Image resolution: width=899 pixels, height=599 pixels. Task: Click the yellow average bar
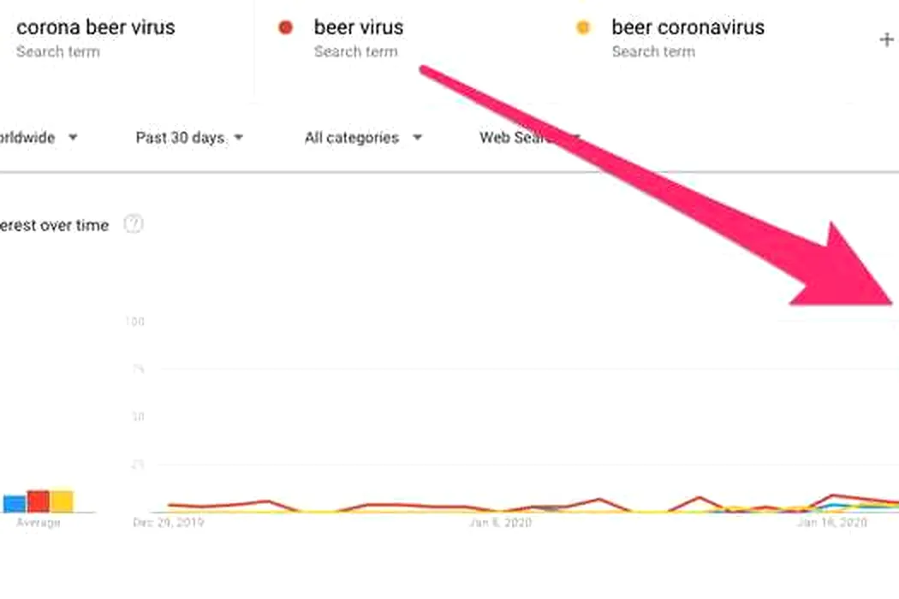[x=62, y=501]
